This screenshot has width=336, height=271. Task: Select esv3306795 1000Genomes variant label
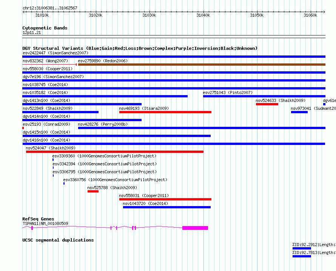pos(105,172)
